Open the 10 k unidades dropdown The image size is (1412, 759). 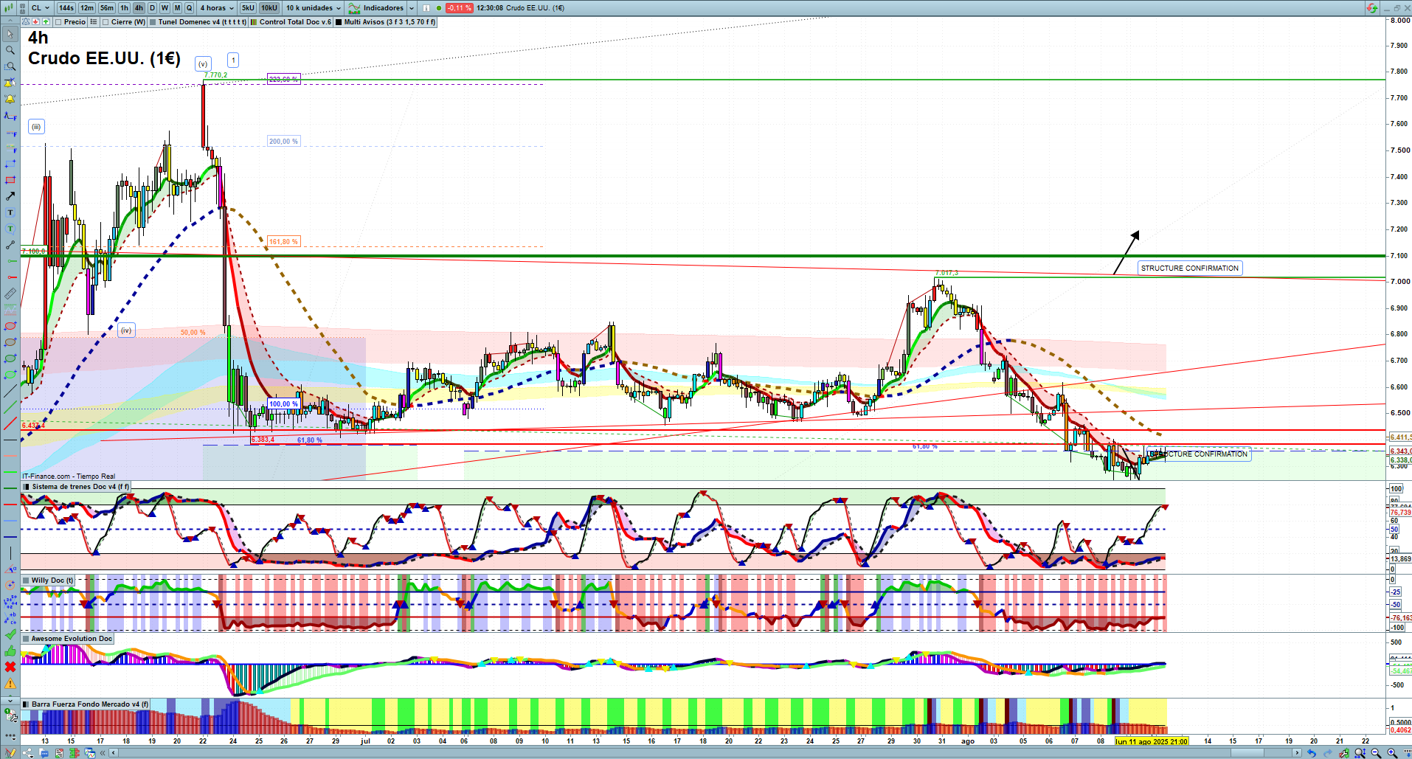314,8
